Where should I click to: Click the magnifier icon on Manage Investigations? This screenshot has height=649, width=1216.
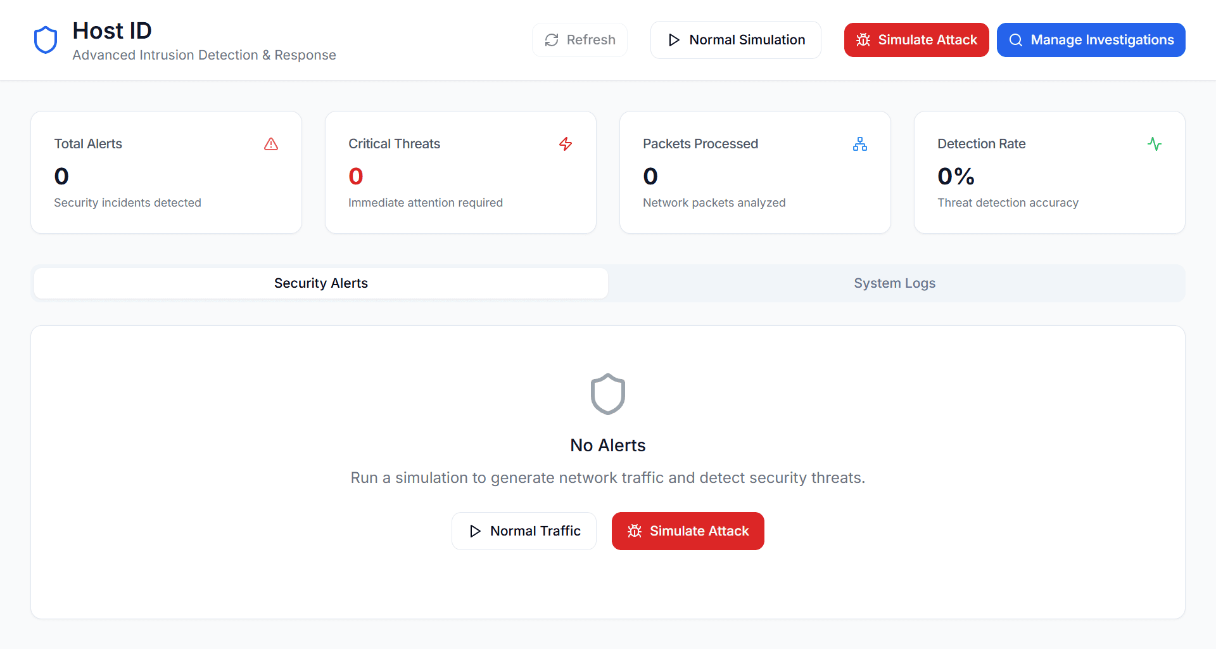coord(1015,40)
